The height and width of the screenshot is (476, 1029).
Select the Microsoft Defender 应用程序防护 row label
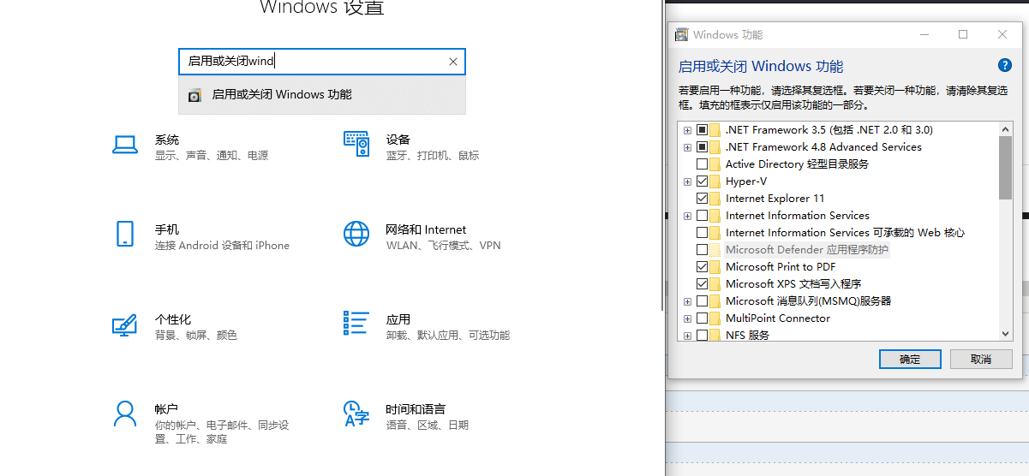coord(807,250)
